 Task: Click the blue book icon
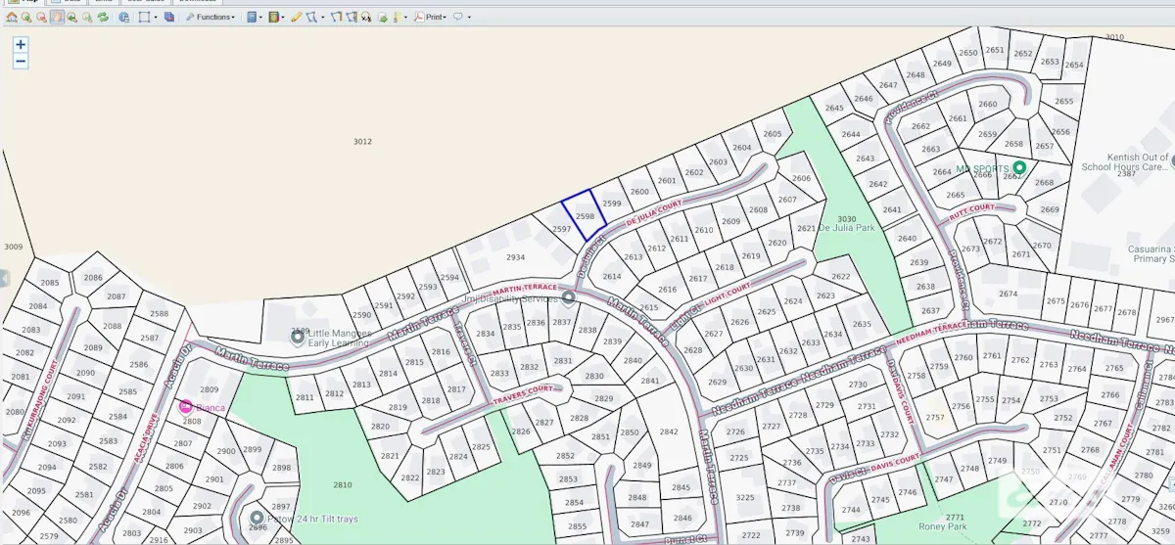[x=252, y=17]
